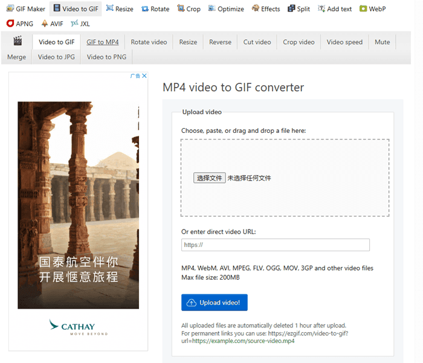Open the Rotate tool

(x=155, y=9)
